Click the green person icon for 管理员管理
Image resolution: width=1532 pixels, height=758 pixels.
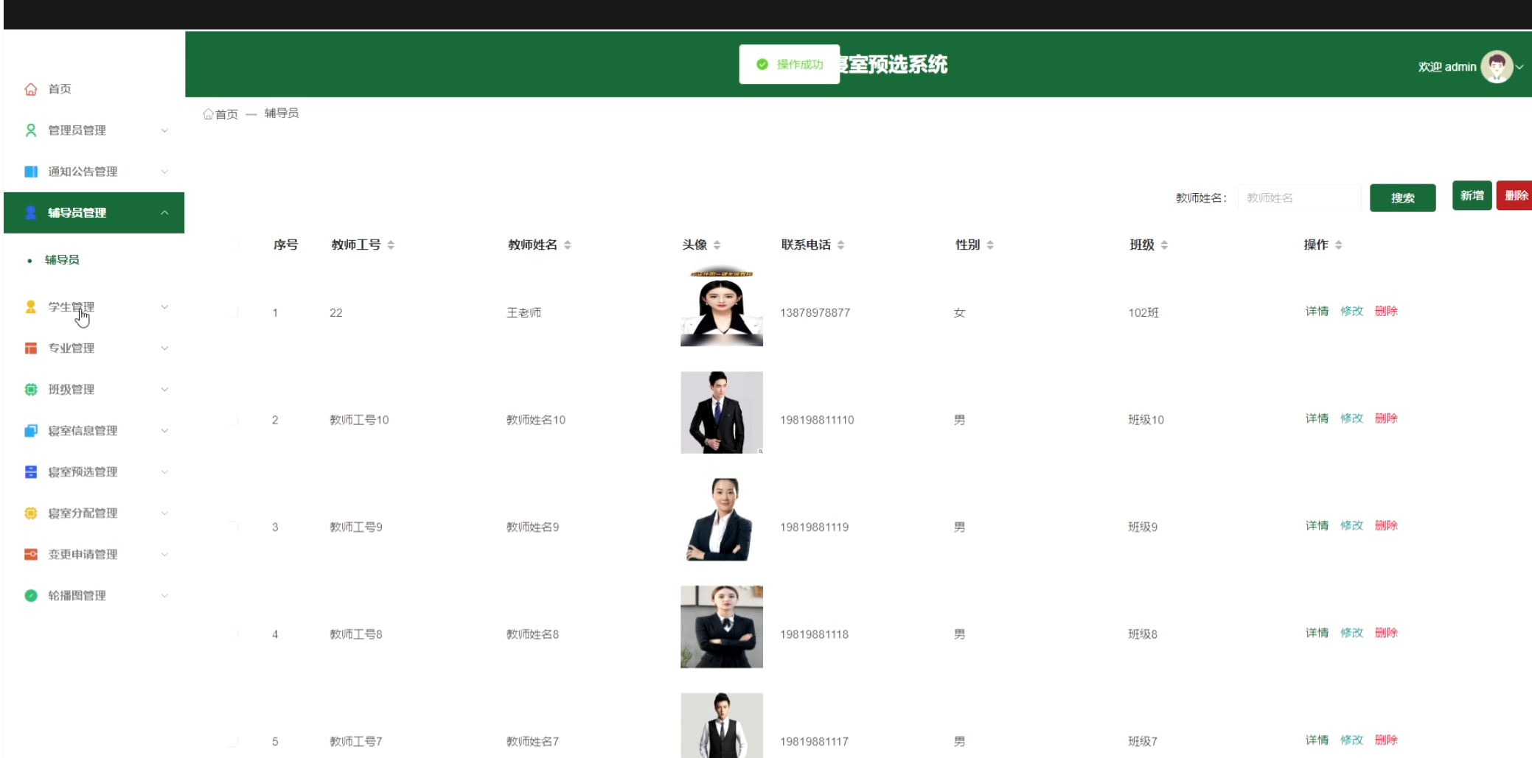point(31,130)
